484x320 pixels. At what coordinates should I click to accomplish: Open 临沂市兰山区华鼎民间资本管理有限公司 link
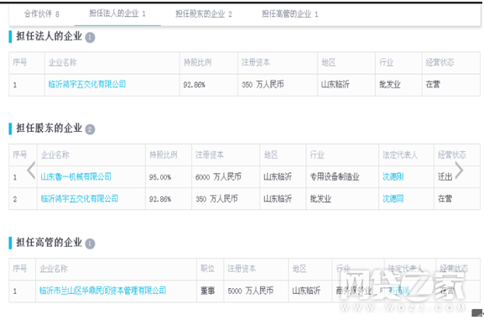coord(102,291)
